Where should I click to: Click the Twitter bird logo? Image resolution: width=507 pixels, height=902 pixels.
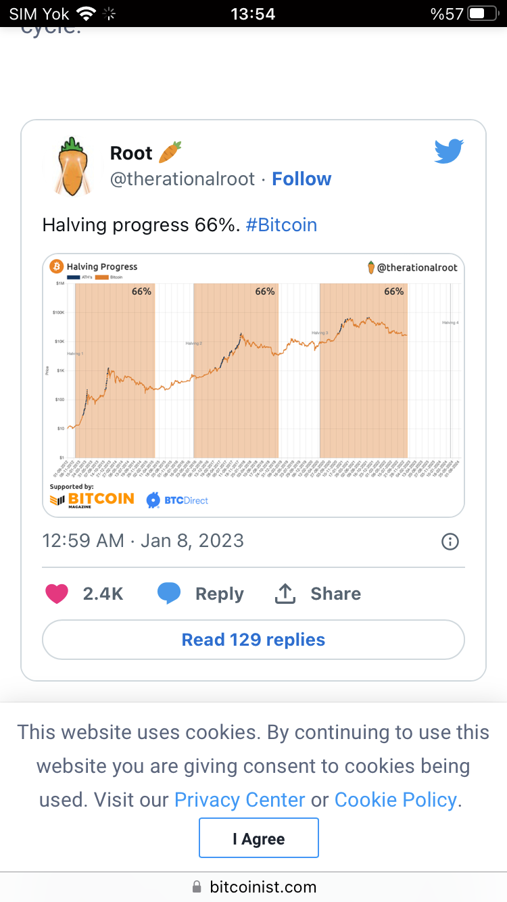[449, 151]
